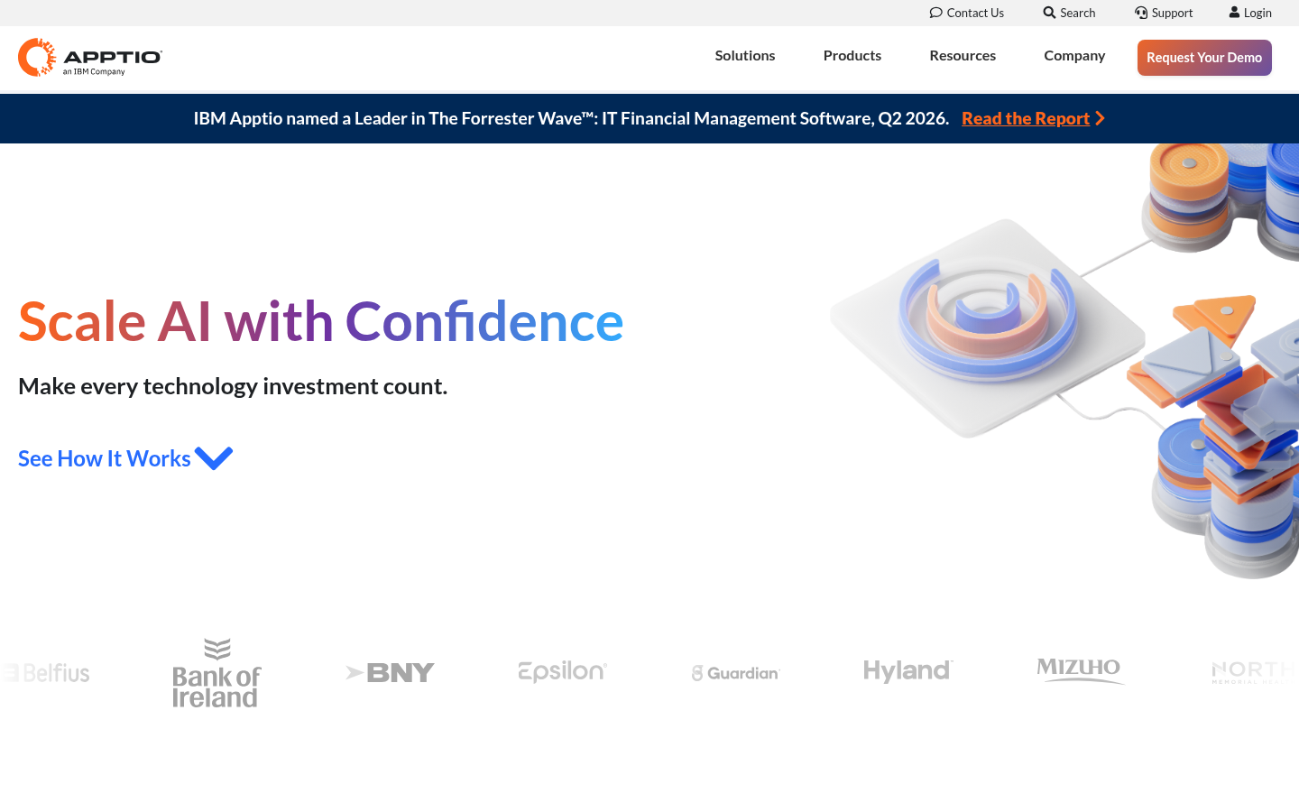1299x812 pixels.
Task: Click the Search text link
Action: [1077, 13]
